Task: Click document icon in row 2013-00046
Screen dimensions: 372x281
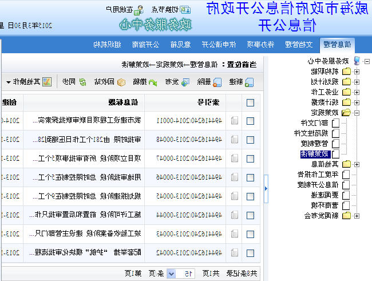Action: pos(235,177)
